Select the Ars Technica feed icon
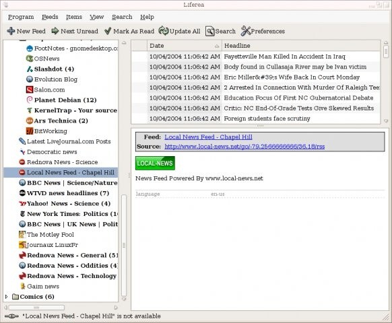 coord(30,120)
